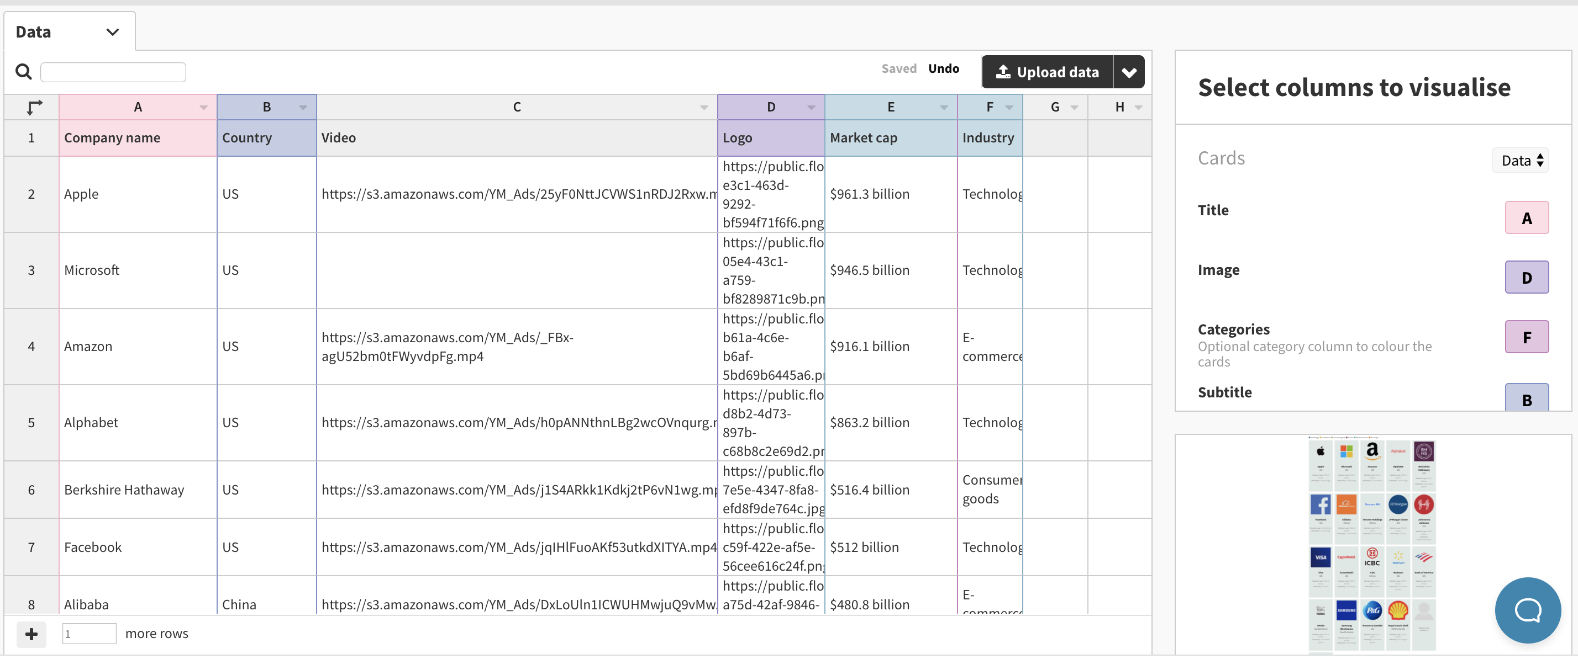This screenshot has width=1578, height=659.
Task: Click the plus icon to add rows
Action: (31, 634)
